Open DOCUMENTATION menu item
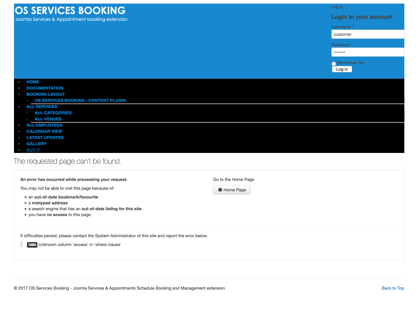 (x=45, y=88)
